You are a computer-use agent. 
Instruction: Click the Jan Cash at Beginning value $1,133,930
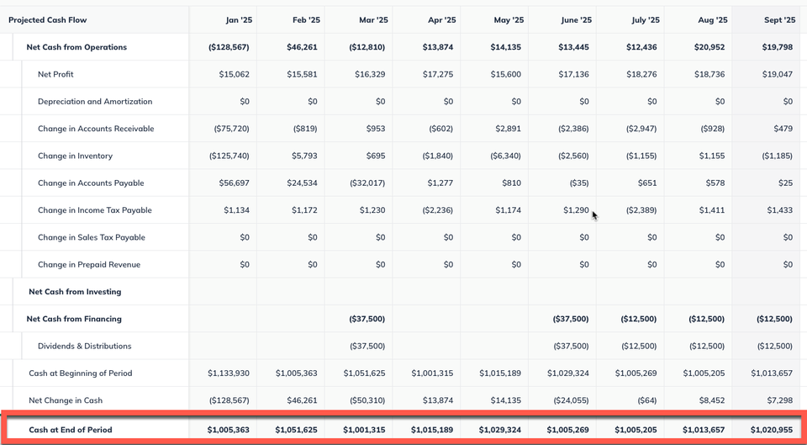click(229, 373)
